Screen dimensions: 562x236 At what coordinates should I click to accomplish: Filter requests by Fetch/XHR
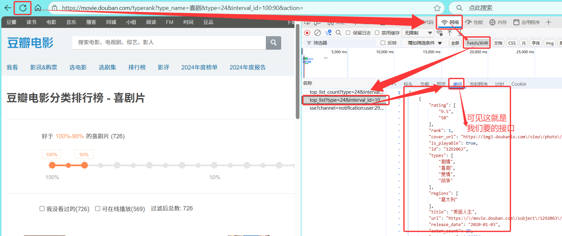coord(477,43)
